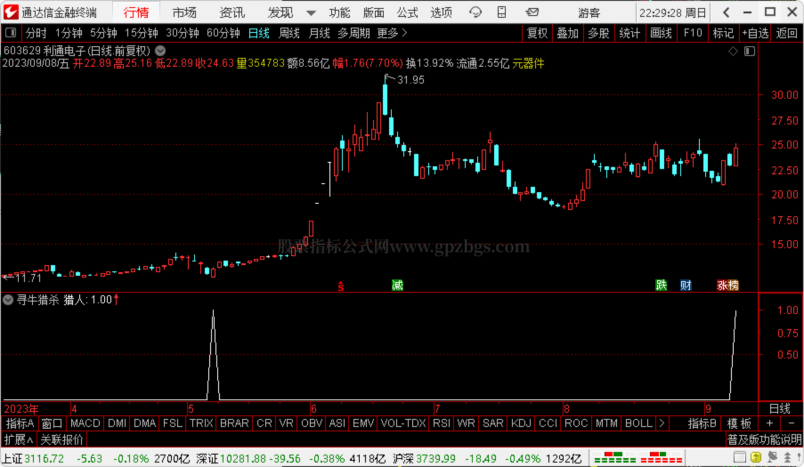Open the mail message icon
This screenshot has height=467, width=804.
pos(532,12)
